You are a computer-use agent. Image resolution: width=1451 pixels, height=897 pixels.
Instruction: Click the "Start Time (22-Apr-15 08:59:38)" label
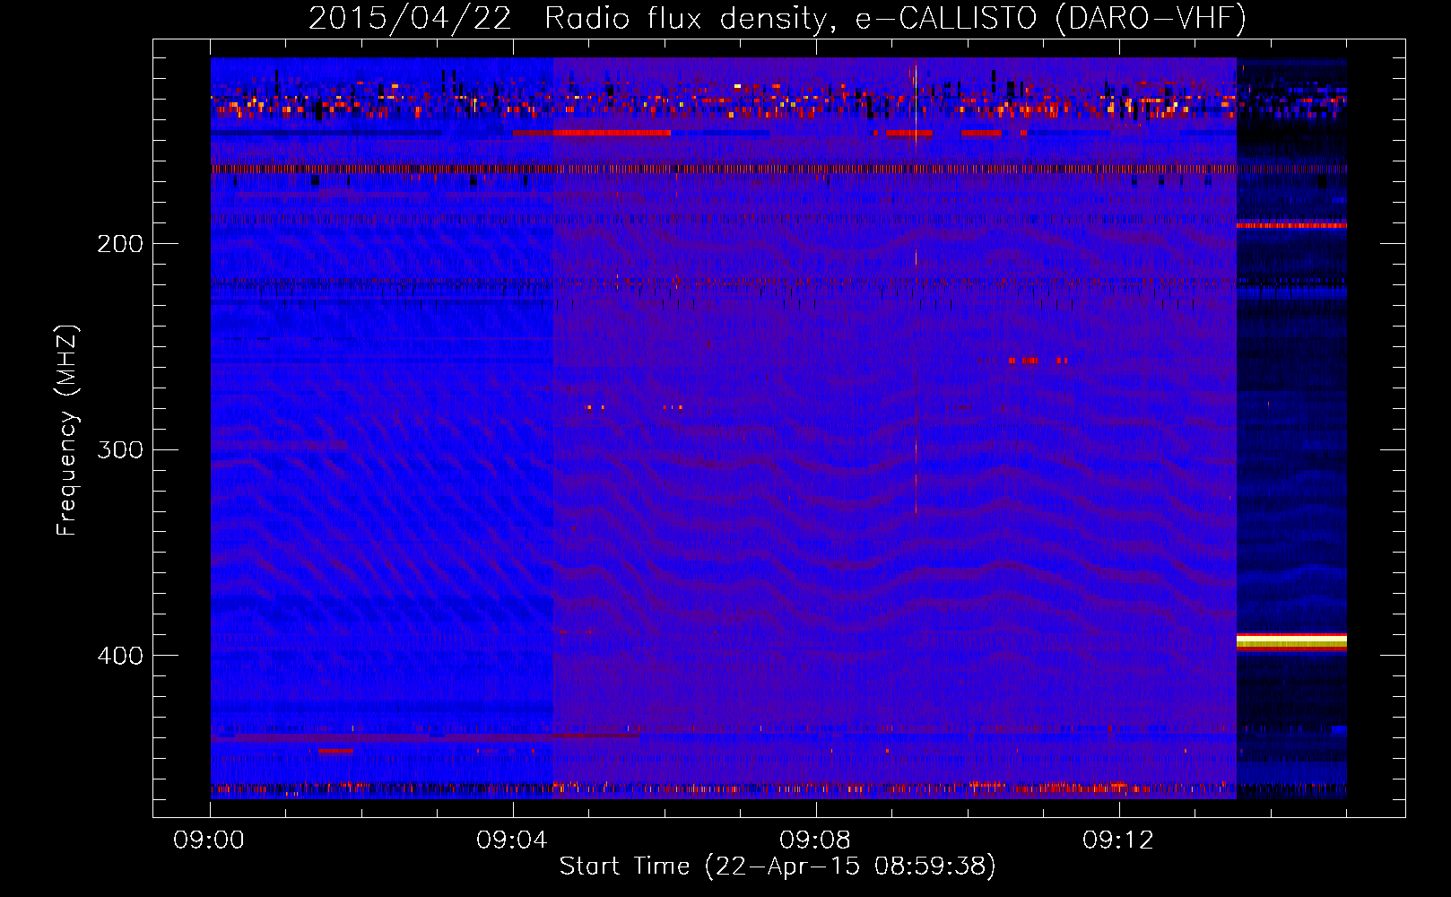click(x=778, y=866)
